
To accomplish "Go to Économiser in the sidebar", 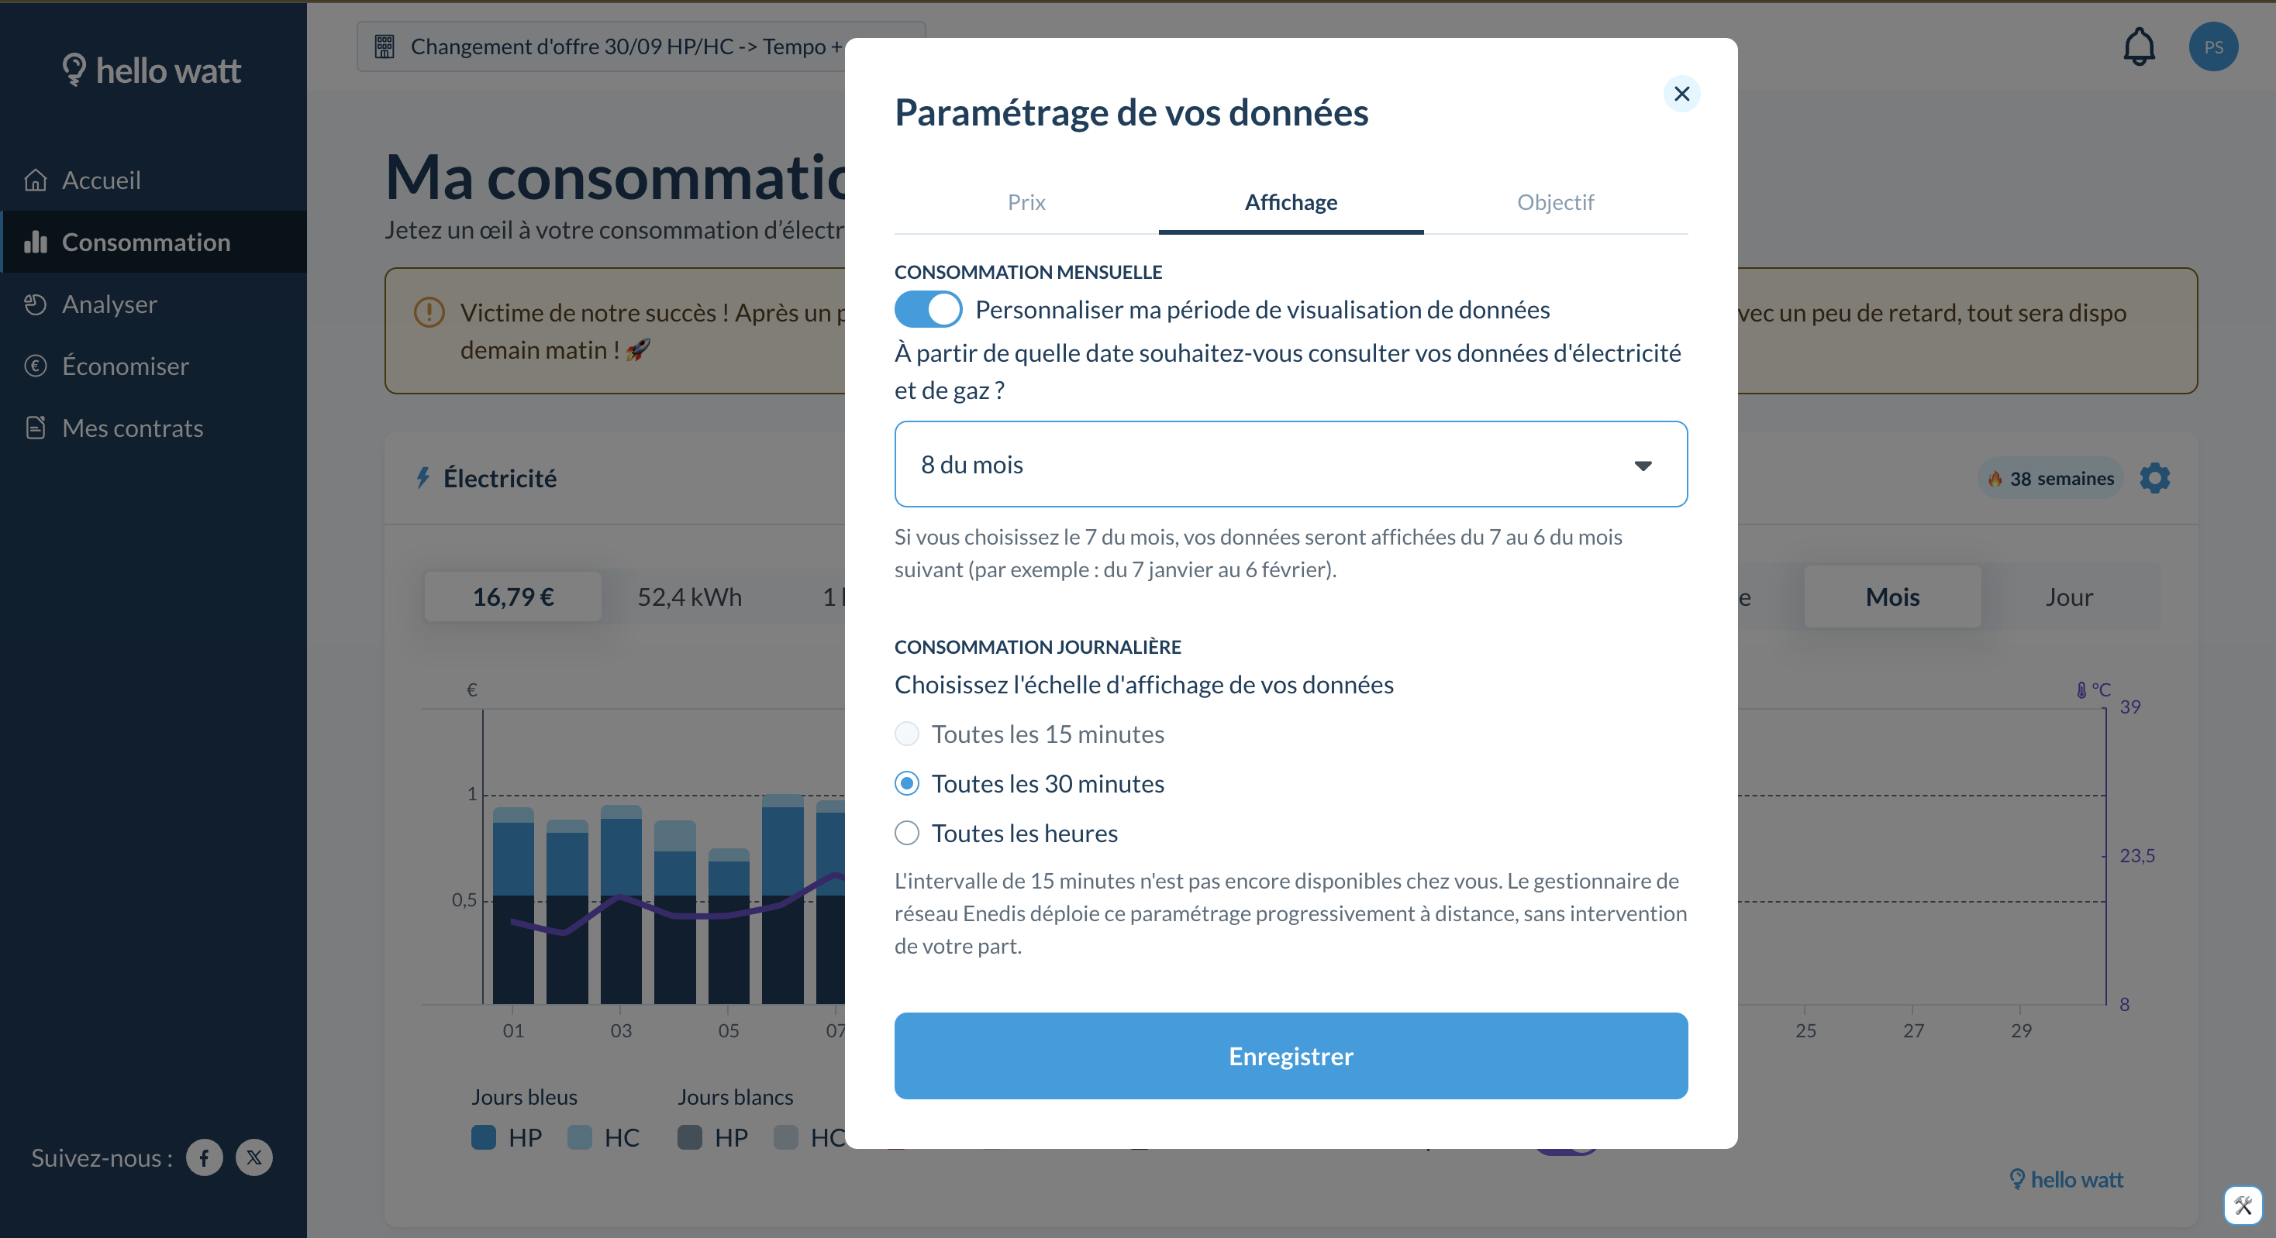I will (153, 366).
